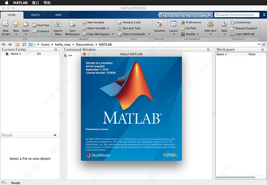This screenshot has width=267, height=185.
Task: Click the forward arrow in the folder toolbar
Action: coord(10,45)
